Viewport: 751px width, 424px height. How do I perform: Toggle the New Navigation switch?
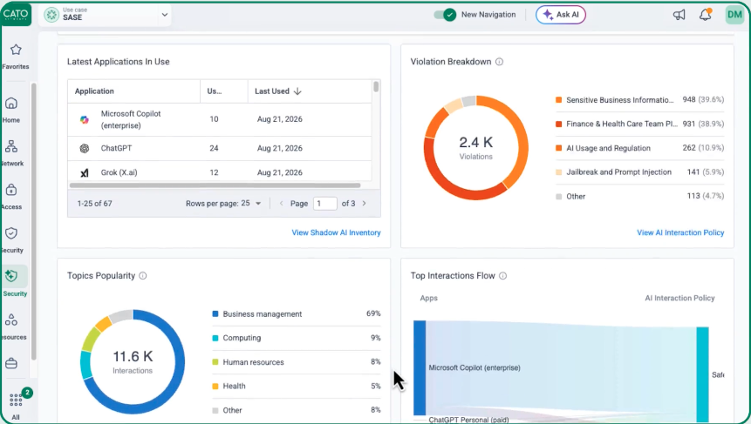[445, 15]
